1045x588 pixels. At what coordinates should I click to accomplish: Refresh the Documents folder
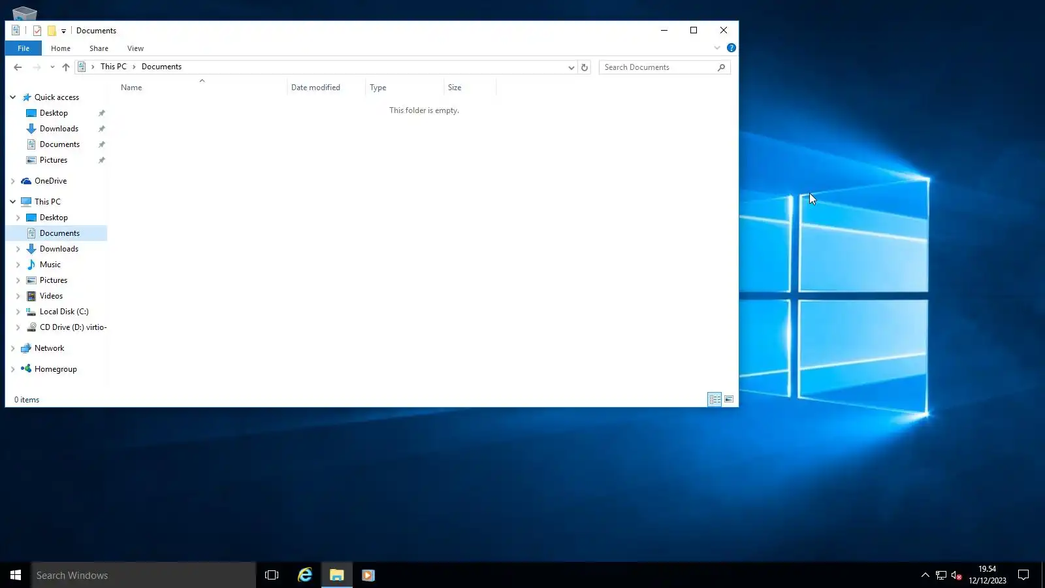[585, 67]
